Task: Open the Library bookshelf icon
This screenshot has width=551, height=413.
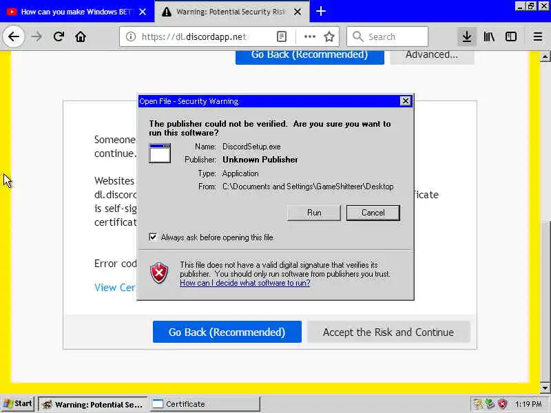Action: coord(489,36)
